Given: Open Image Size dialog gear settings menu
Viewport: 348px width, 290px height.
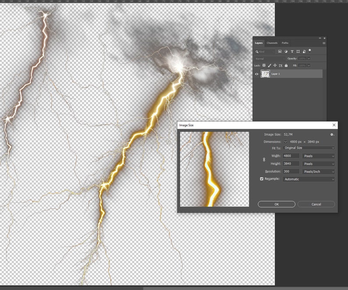Looking at the screenshot, I should [x=332, y=134].
